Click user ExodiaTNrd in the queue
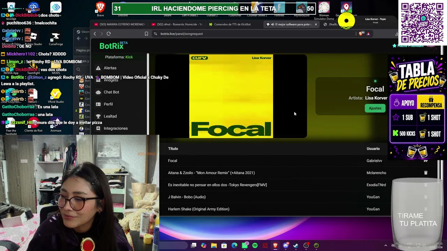447x251 pixels. click(376, 185)
